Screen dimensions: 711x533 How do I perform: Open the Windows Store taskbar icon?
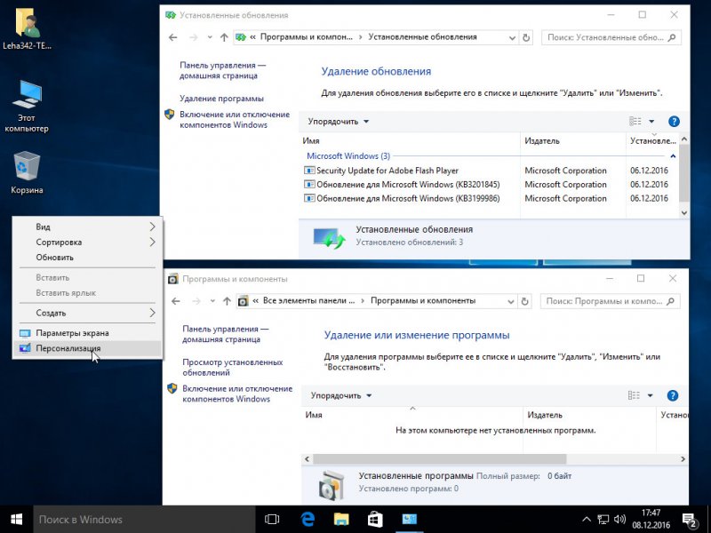(x=375, y=520)
